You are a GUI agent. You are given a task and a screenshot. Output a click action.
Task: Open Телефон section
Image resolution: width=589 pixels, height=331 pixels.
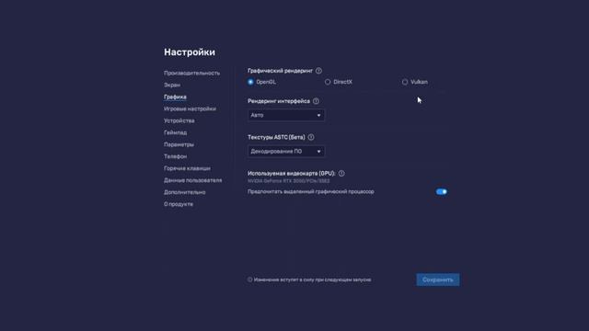point(175,156)
